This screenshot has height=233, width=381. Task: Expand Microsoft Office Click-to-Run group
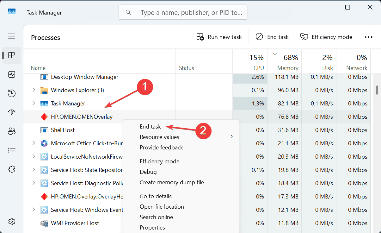coord(34,143)
